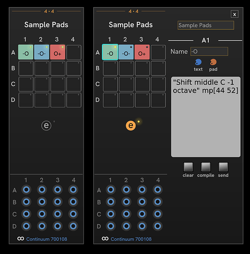This screenshot has width=250, height=254.
Task: Select the red O+ pad A3 in right module
Action: pyautogui.click(x=142, y=52)
